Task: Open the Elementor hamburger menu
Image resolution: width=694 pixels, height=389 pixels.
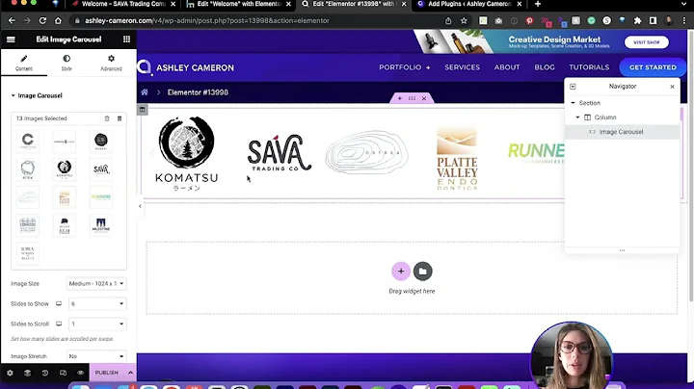Action: 11,39
